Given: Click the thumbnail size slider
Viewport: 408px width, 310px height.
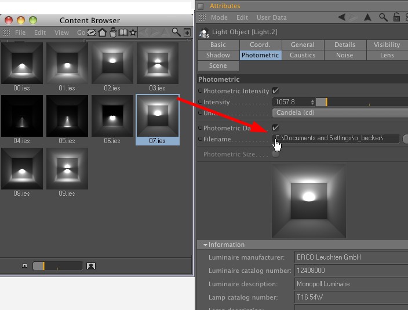Looking at the screenshot, I should pyautogui.click(x=57, y=266).
